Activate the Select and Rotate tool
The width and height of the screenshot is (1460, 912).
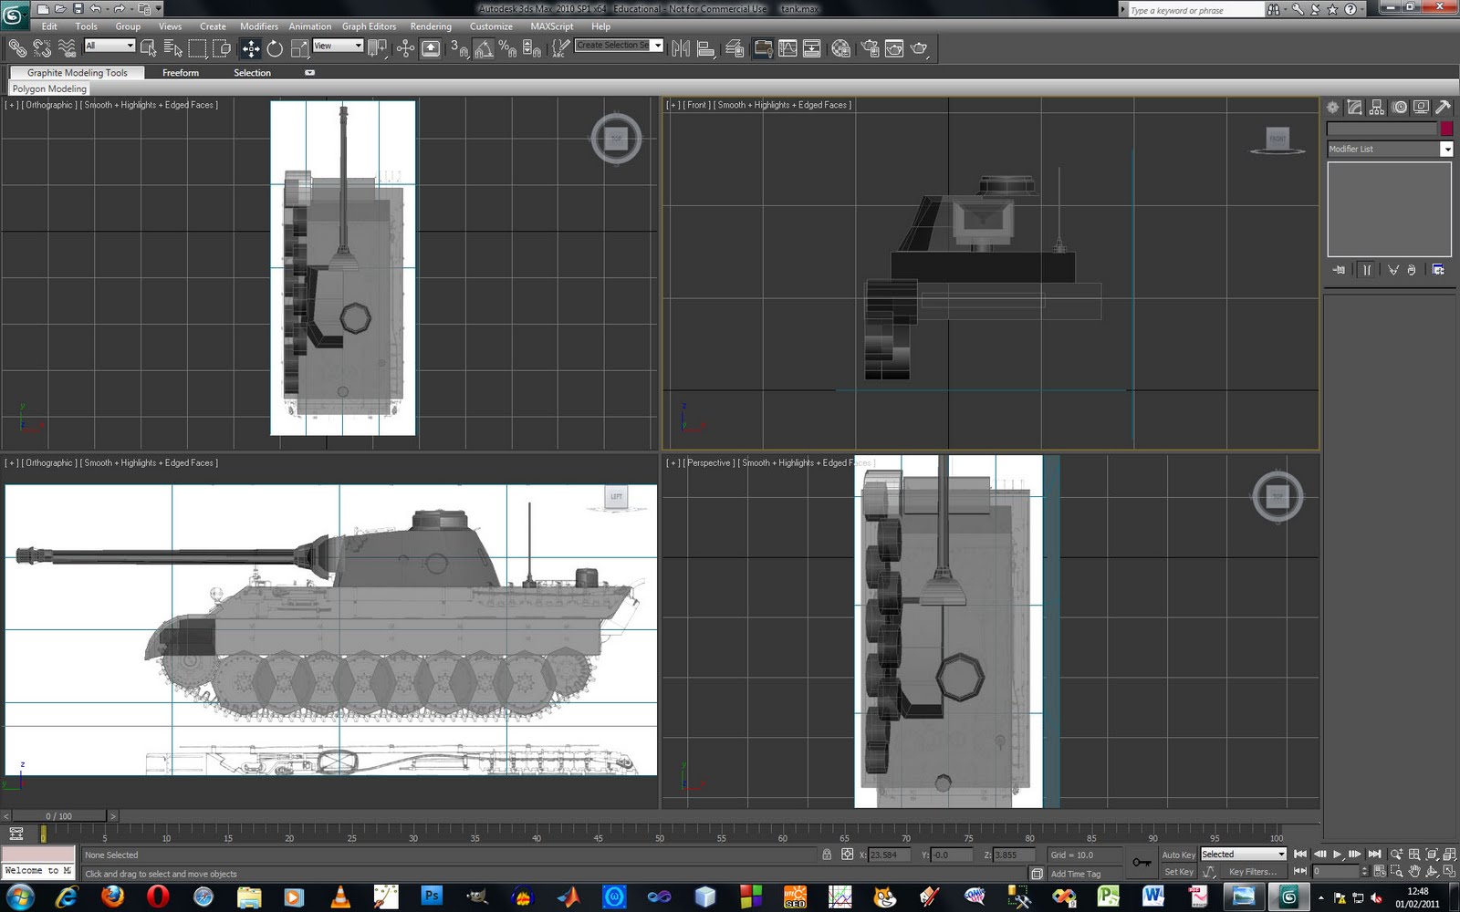[x=273, y=48]
